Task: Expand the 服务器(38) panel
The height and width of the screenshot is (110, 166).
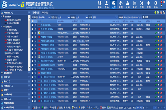Action: [x=29, y=73]
